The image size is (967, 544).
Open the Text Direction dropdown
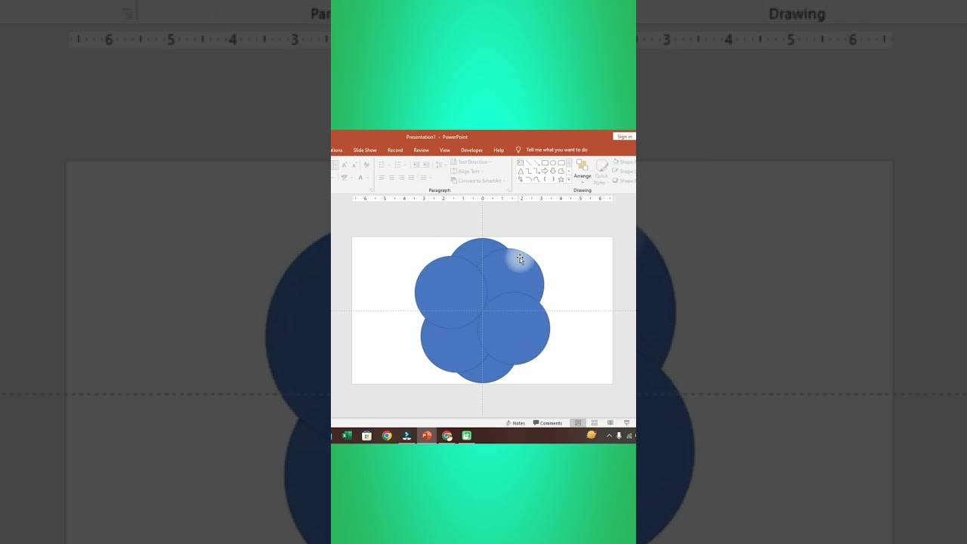pos(471,162)
